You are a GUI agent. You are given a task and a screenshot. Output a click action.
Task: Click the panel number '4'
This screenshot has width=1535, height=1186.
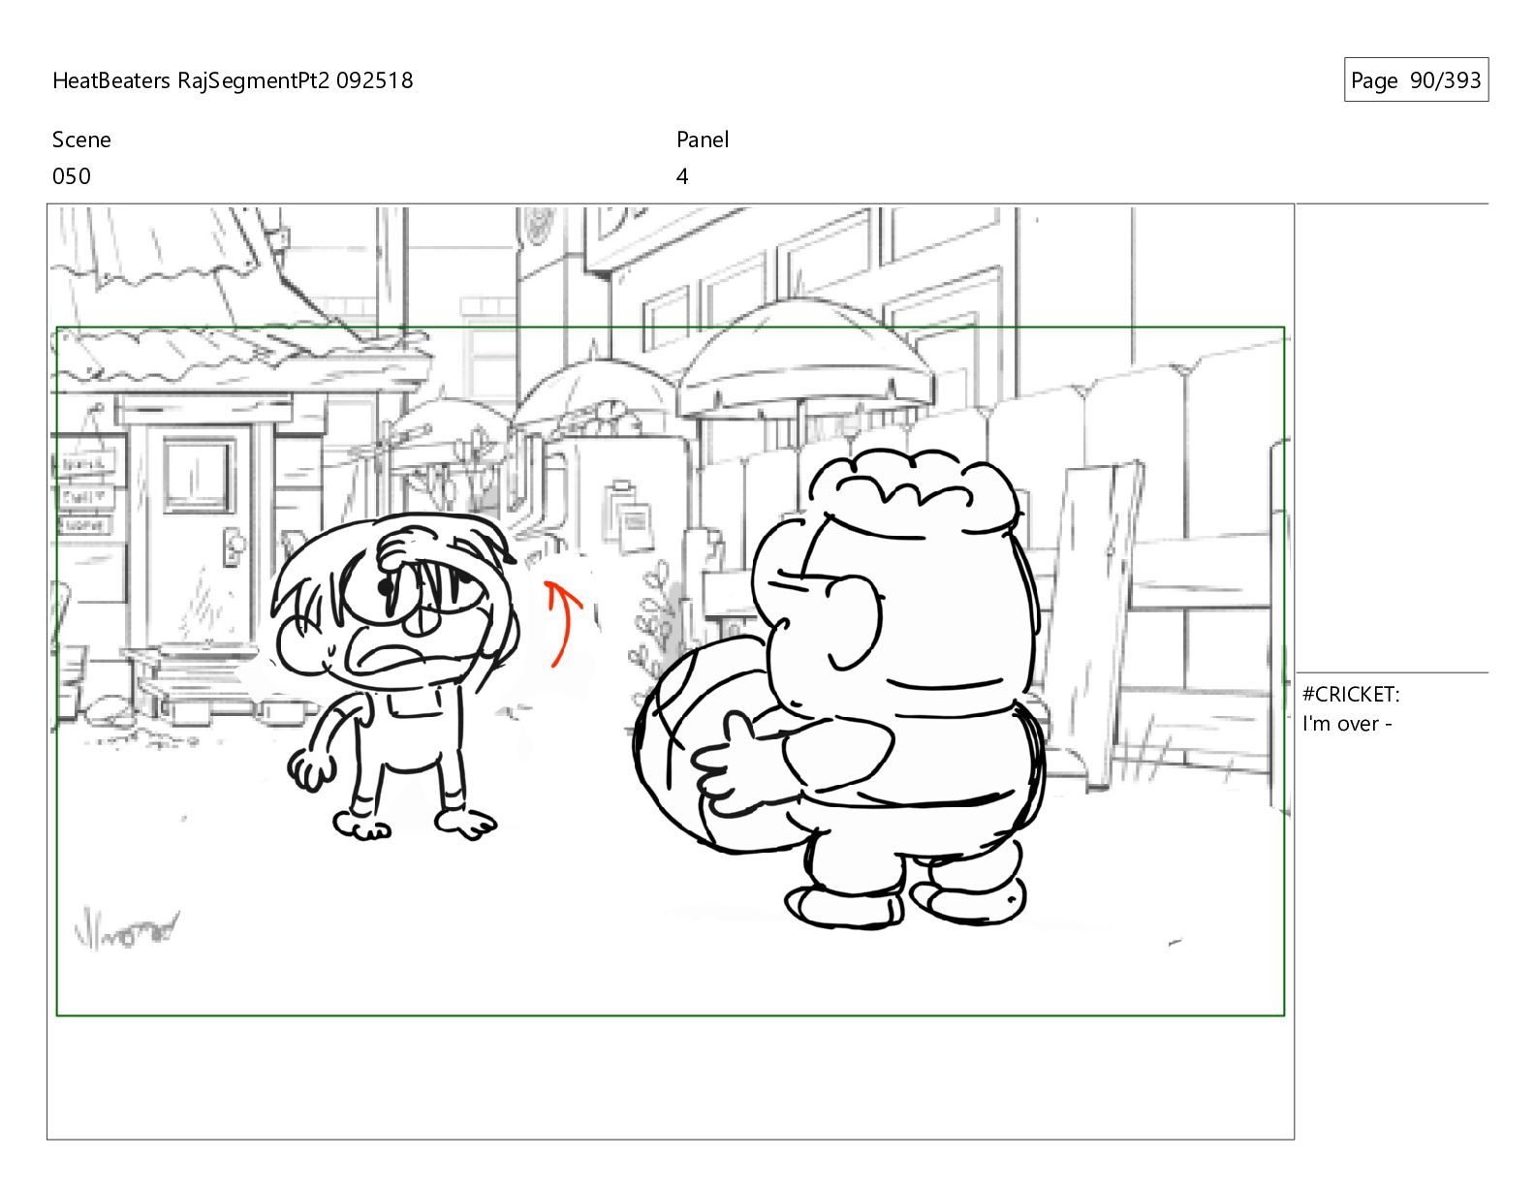click(x=682, y=176)
